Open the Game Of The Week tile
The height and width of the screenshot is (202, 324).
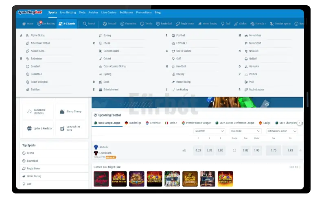point(70,128)
